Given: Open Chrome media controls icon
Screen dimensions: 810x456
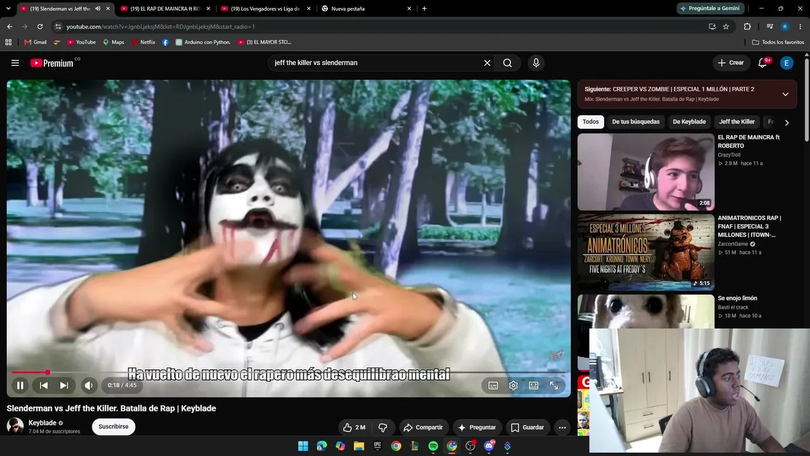Looking at the screenshot, I should 769,27.
